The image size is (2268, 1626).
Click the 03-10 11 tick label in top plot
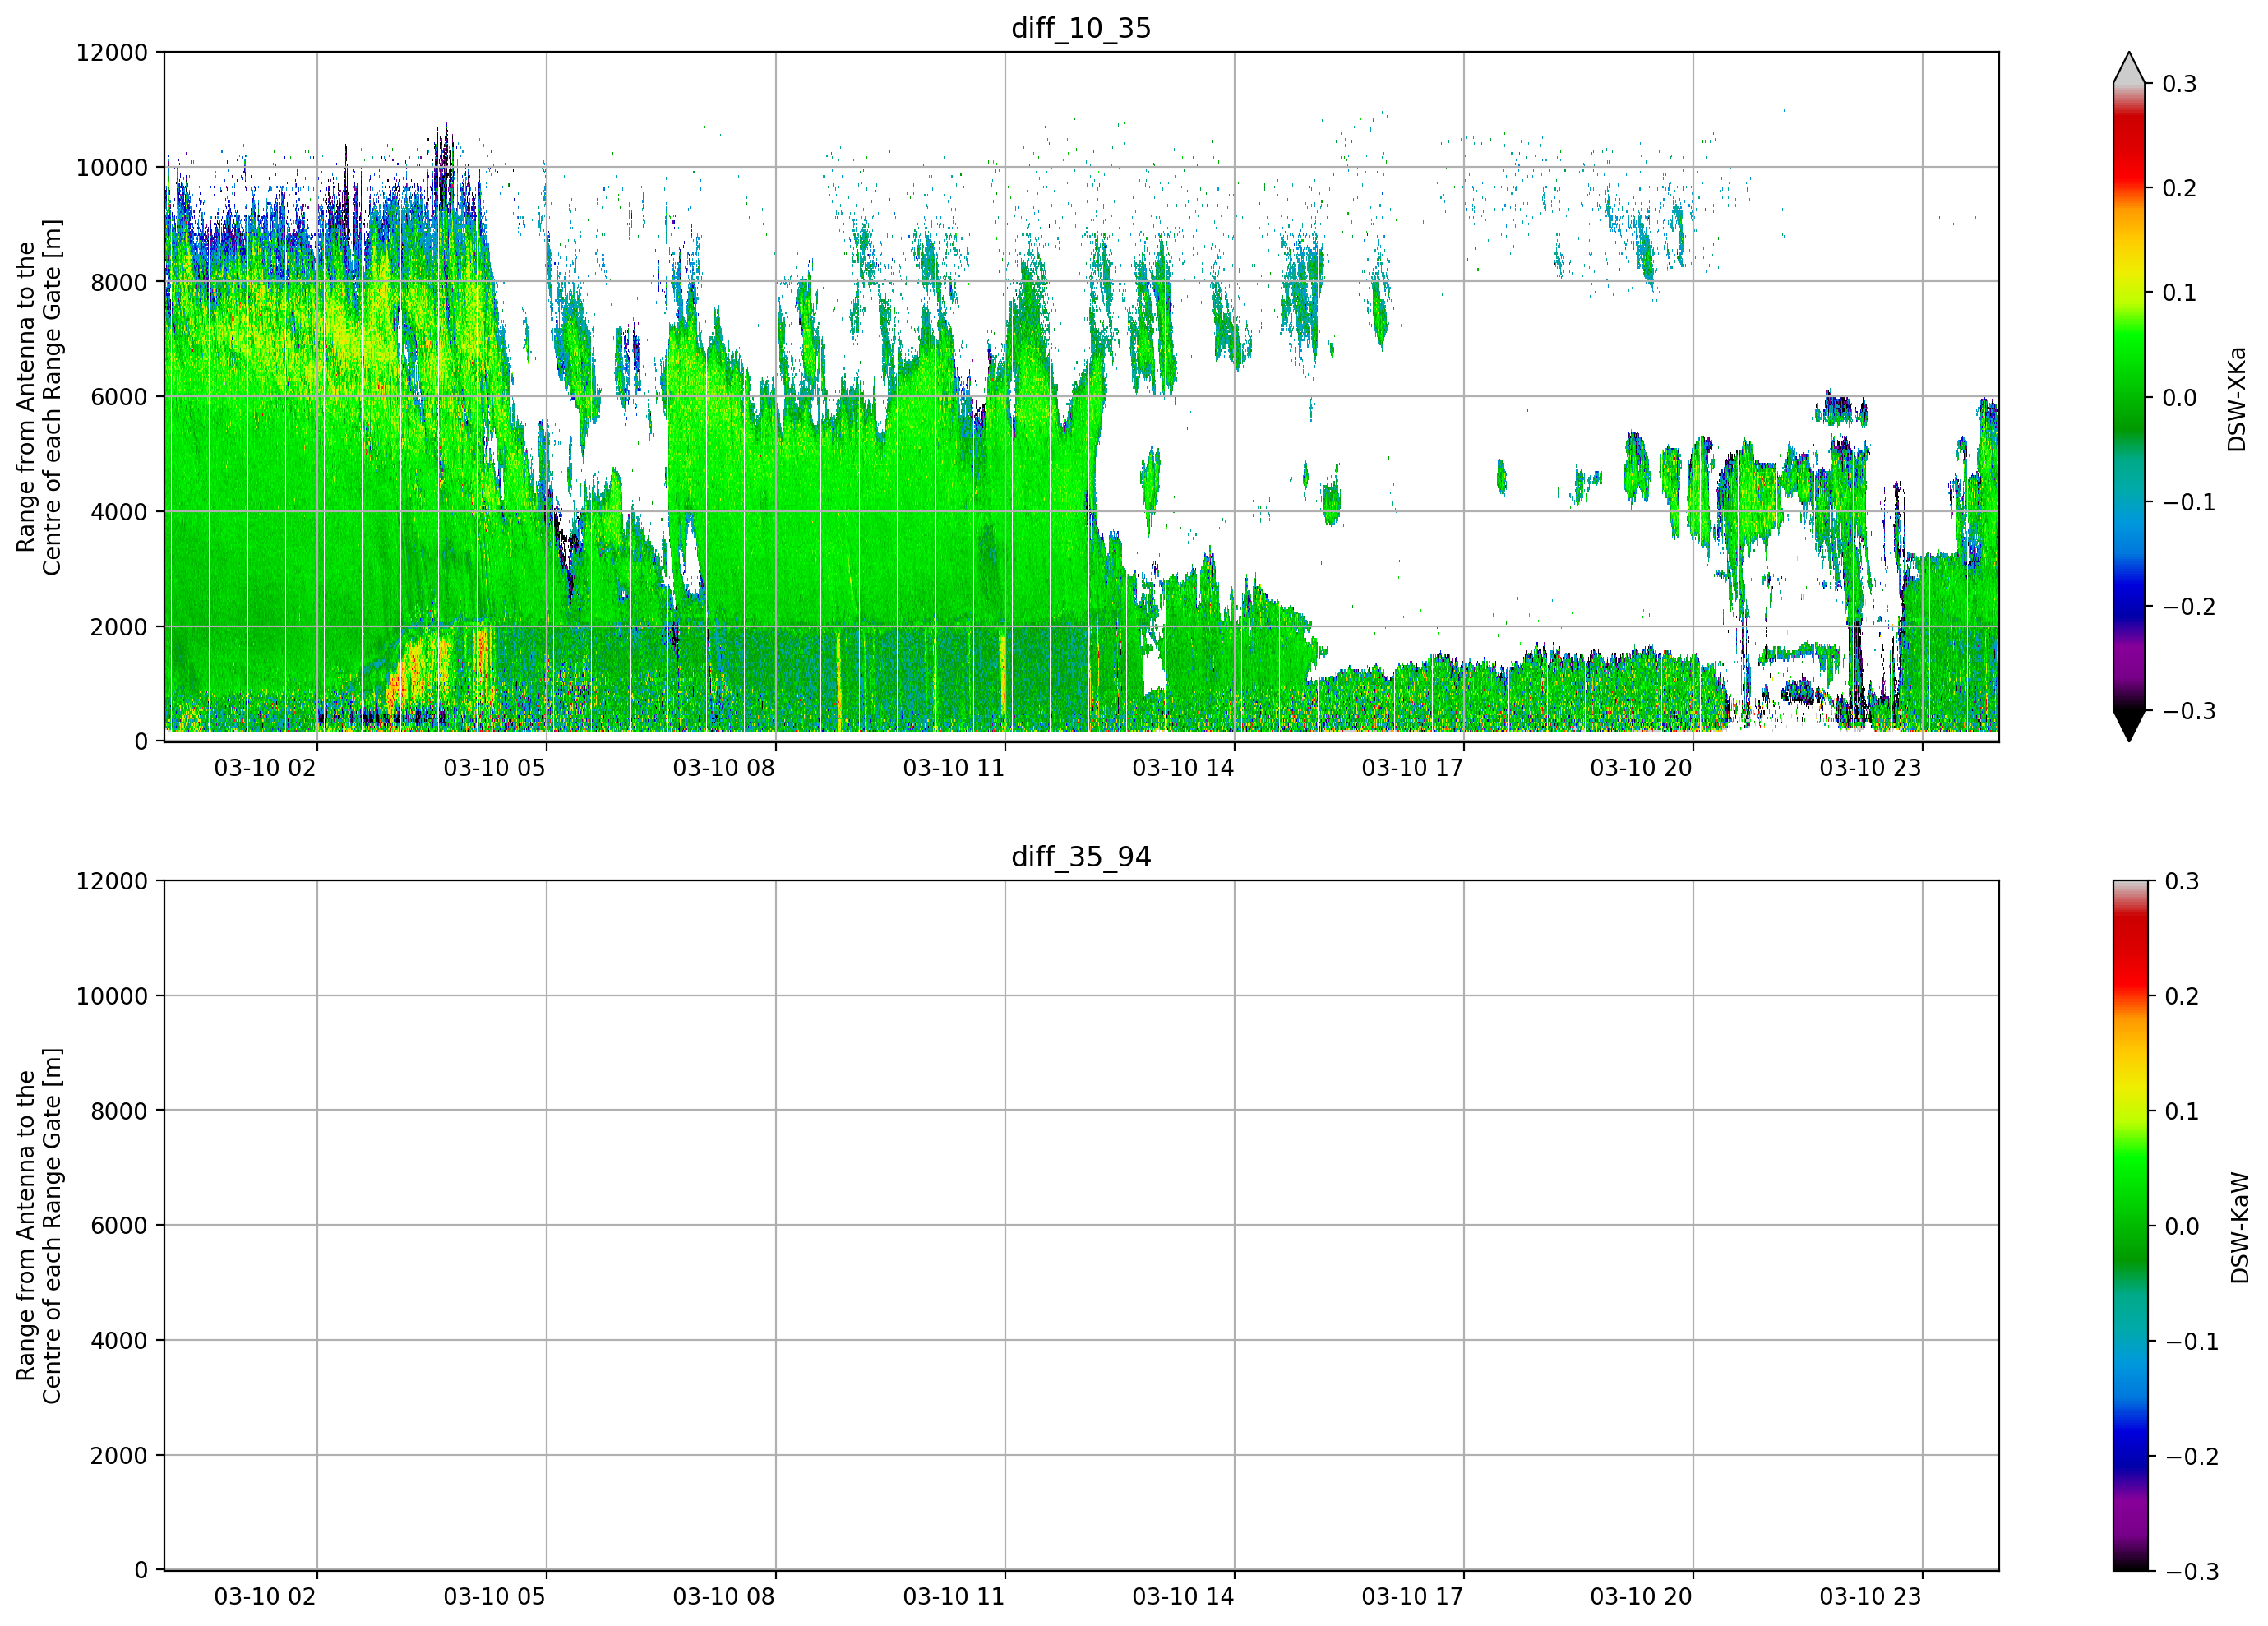pos(953,768)
